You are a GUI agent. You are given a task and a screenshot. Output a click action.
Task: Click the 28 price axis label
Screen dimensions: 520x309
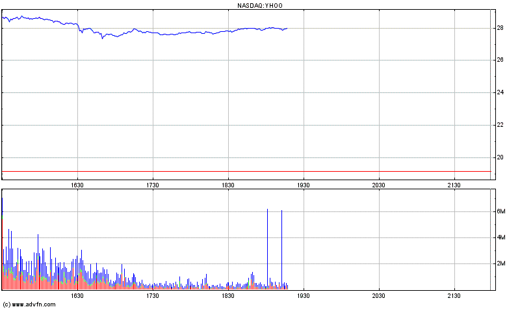click(x=500, y=28)
